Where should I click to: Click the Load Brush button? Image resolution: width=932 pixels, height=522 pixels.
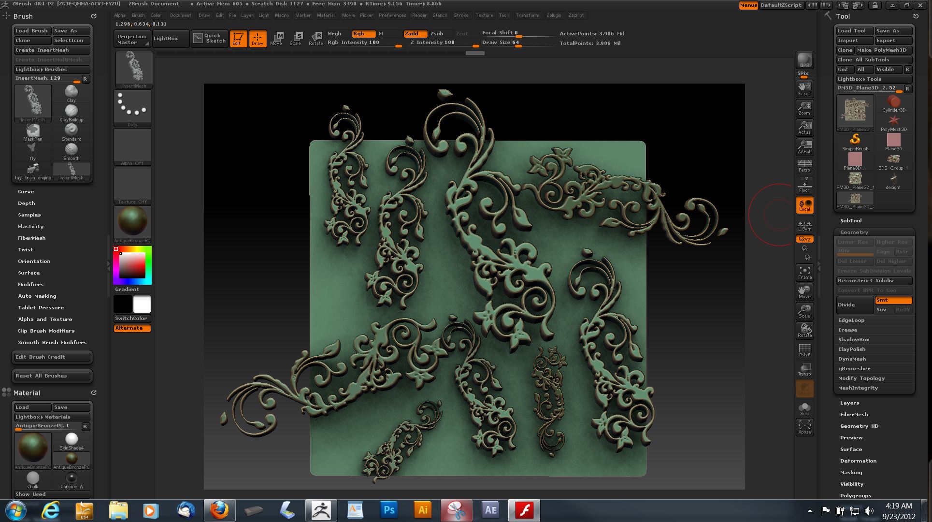tap(32, 31)
